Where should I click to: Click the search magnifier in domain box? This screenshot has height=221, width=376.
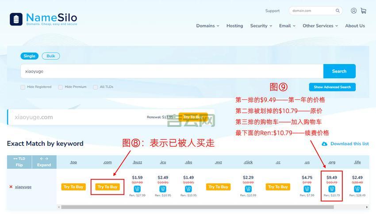pyautogui.click(x=338, y=11)
